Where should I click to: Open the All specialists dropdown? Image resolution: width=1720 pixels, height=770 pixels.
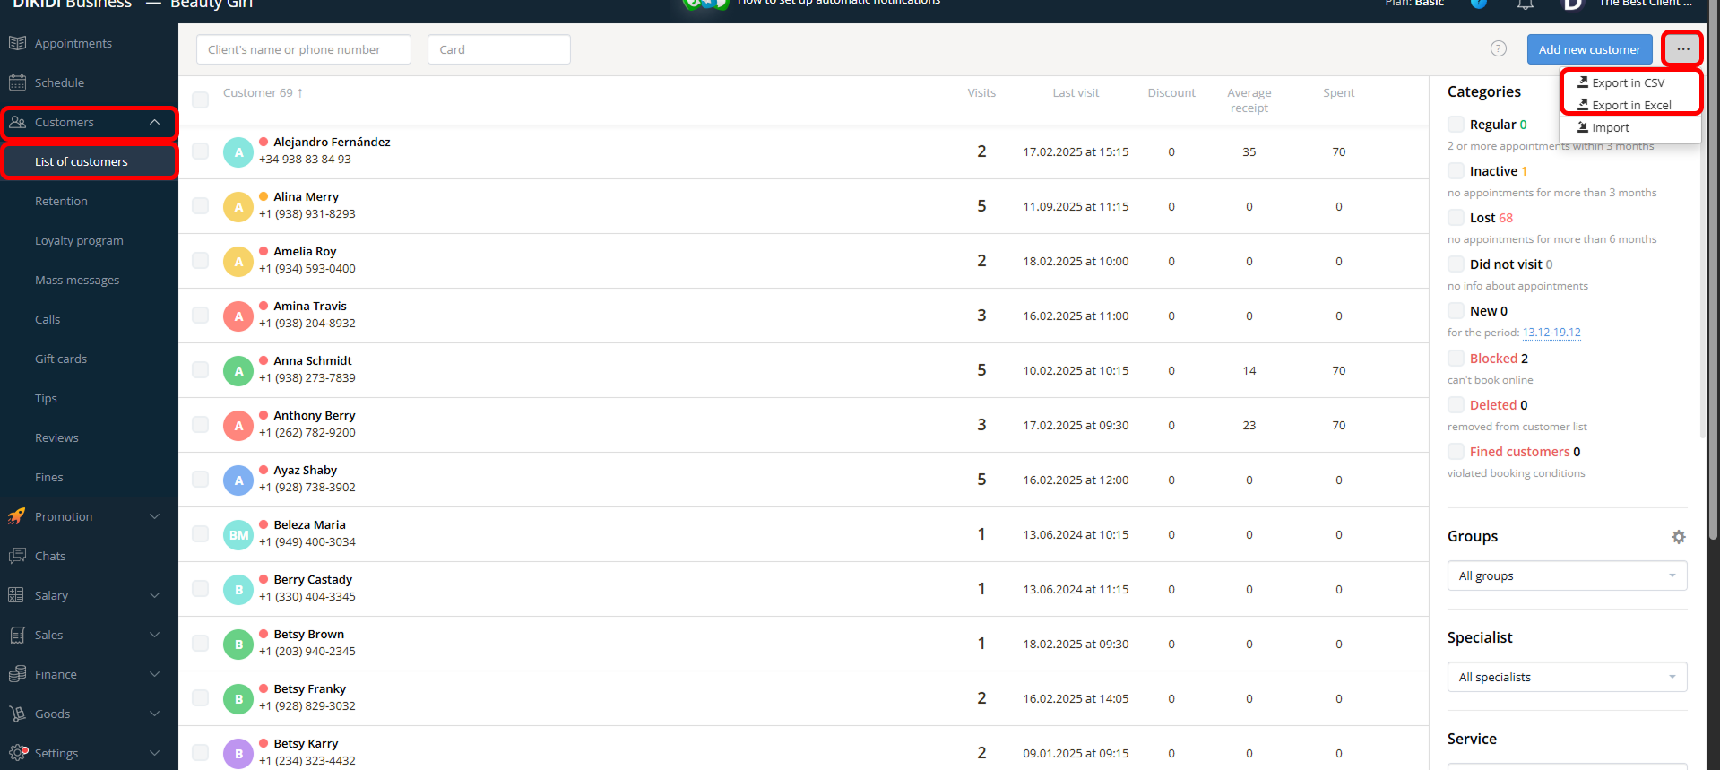point(1566,677)
